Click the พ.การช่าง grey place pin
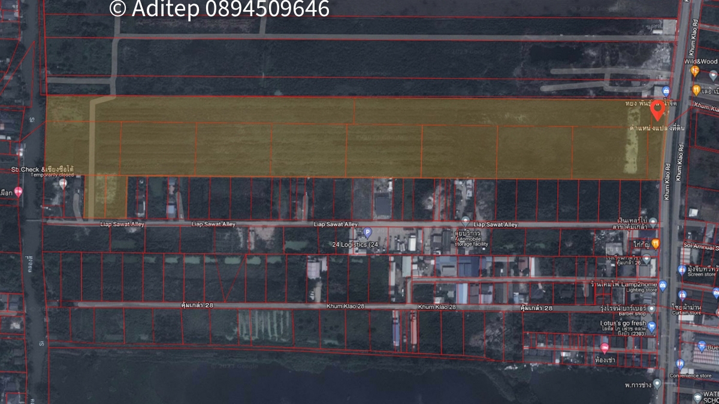 (657, 383)
